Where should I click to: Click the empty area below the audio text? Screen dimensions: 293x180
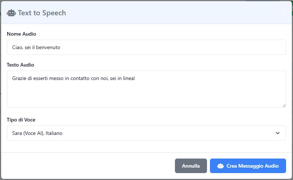coord(146,96)
